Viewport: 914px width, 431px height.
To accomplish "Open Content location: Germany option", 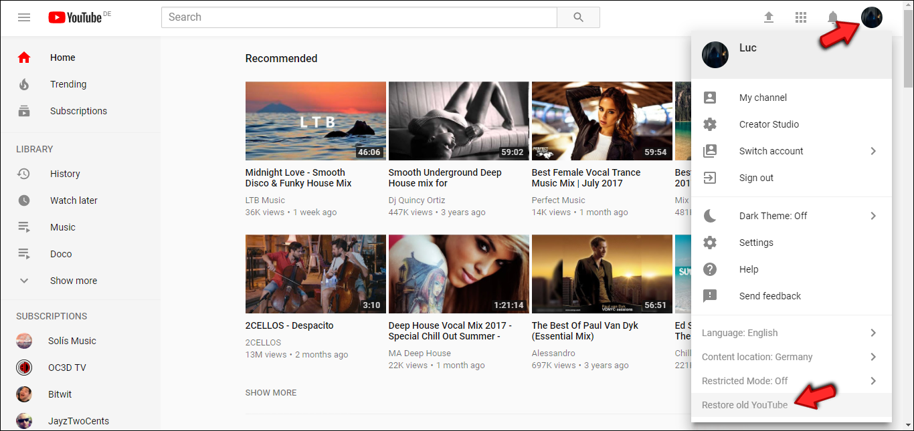I will [792, 357].
